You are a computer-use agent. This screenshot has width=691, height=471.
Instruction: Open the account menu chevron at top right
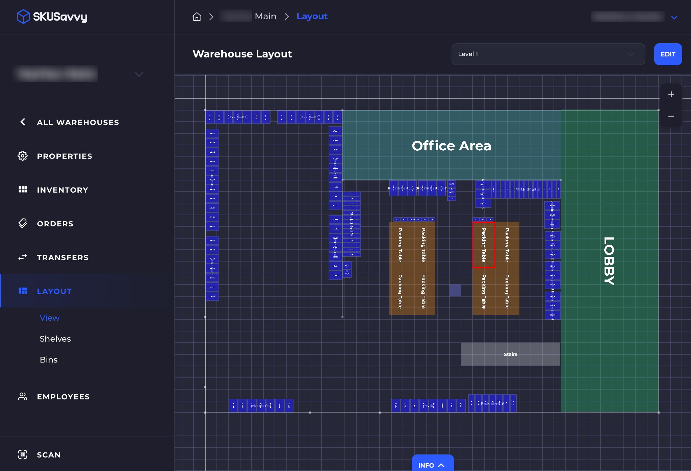674,18
